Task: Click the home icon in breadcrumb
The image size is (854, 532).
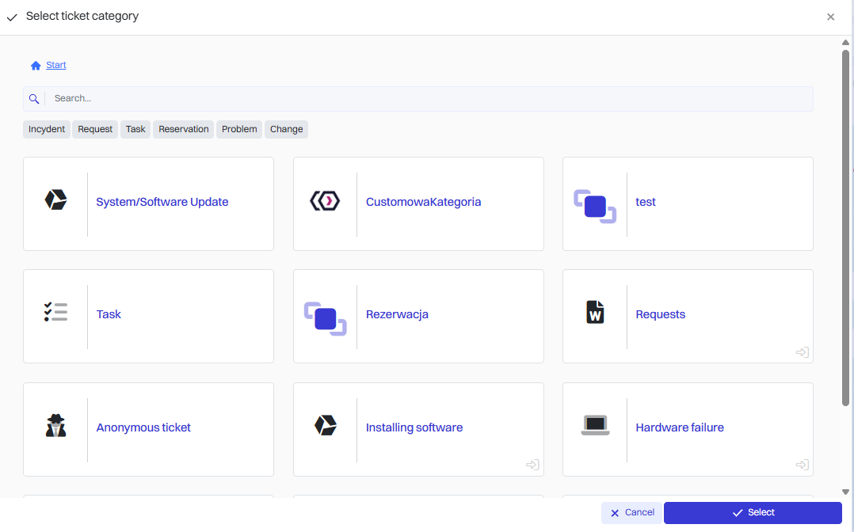Action: (36, 66)
